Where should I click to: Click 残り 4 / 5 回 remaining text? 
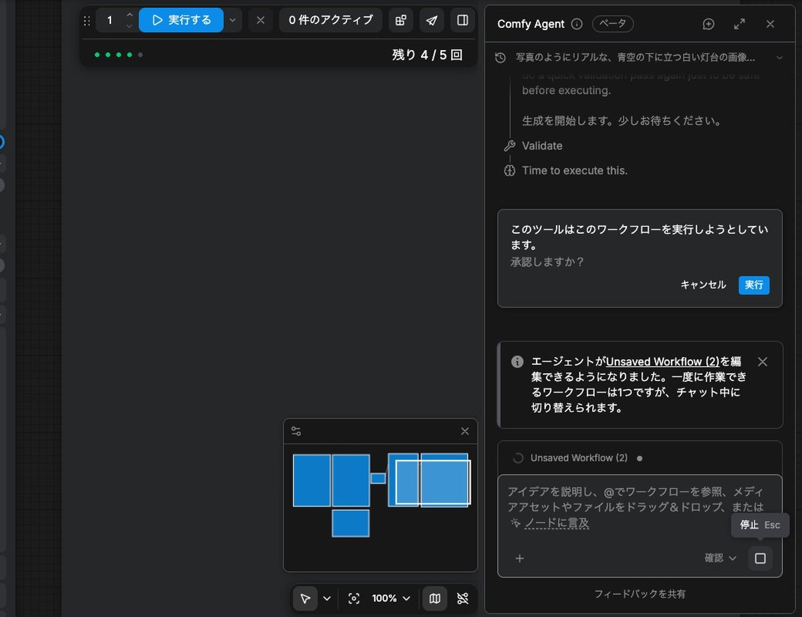pyautogui.click(x=427, y=55)
